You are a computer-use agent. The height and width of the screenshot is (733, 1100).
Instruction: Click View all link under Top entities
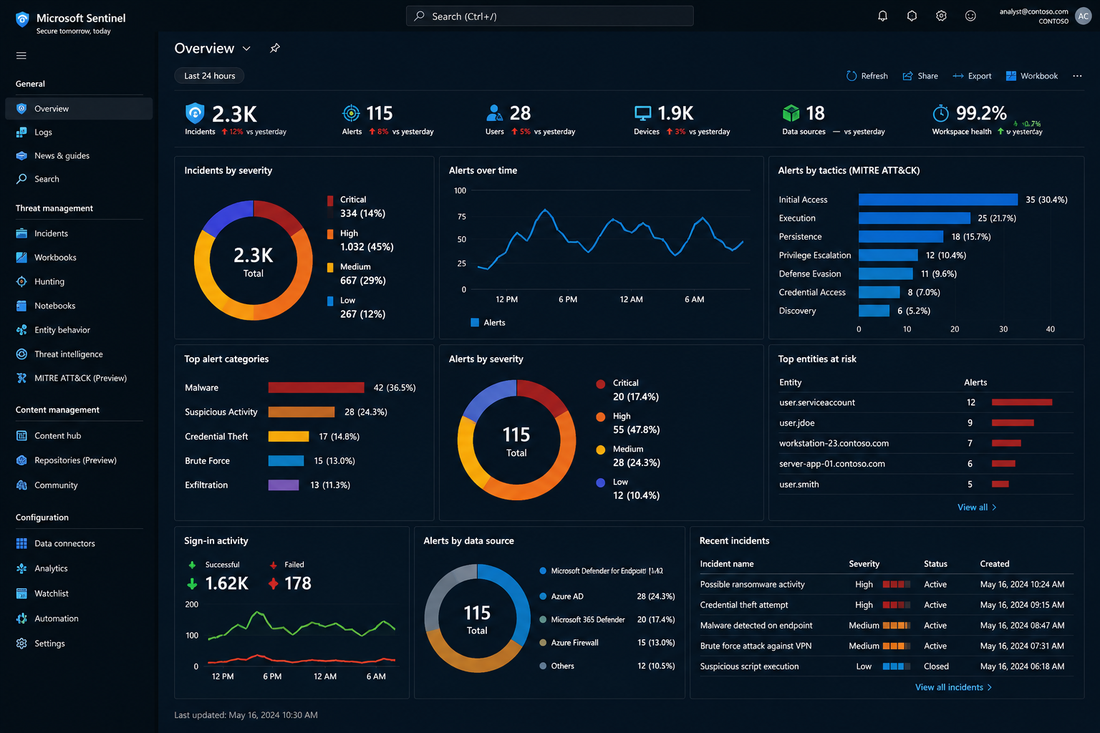click(977, 508)
